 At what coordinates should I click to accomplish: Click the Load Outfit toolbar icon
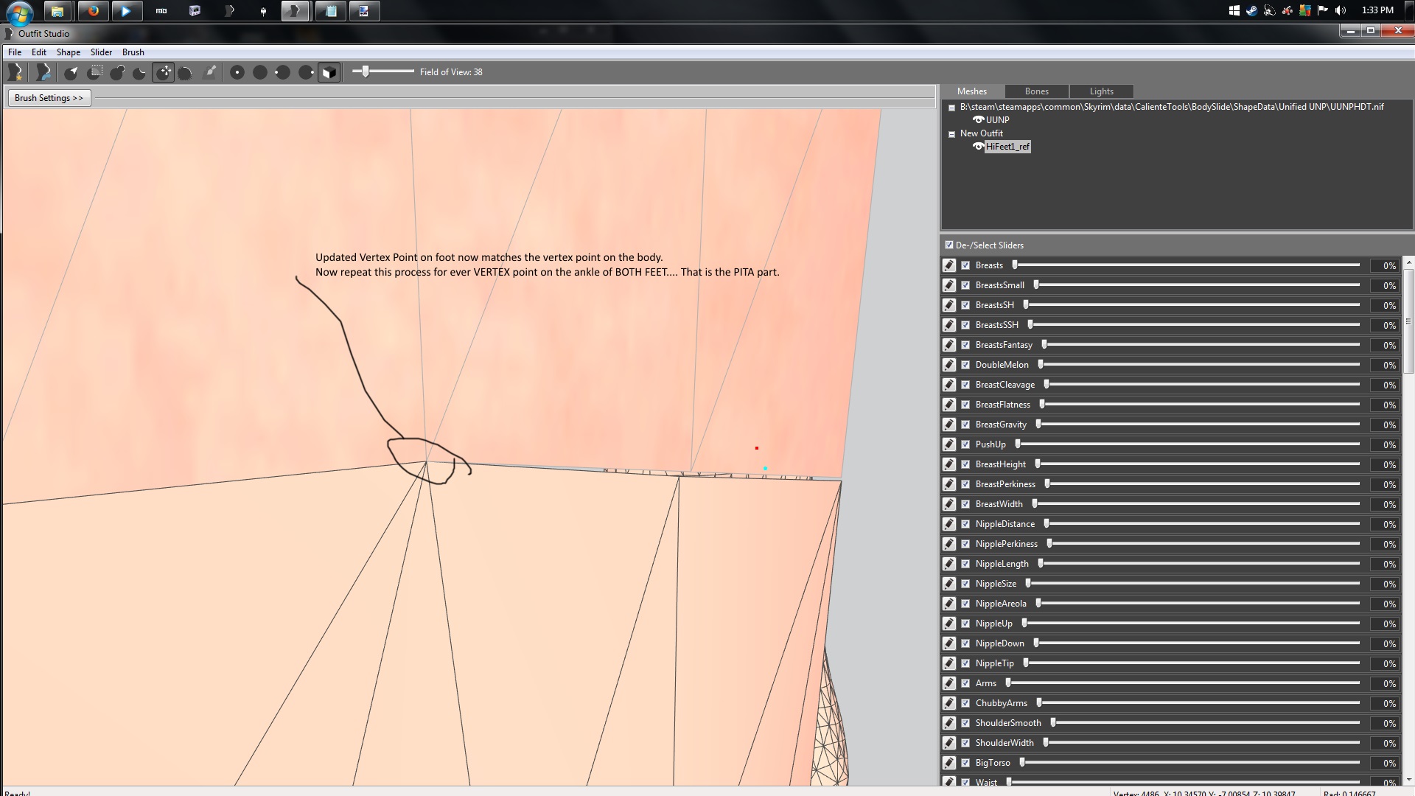tap(43, 72)
